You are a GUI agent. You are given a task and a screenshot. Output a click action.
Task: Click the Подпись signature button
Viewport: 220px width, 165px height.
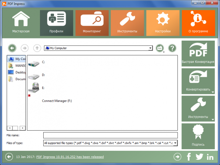click(198, 136)
